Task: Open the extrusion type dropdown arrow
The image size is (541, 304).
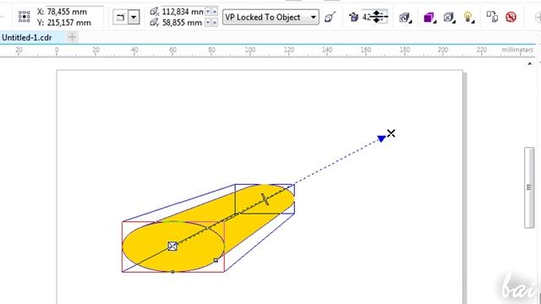Action: [x=134, y=17]
